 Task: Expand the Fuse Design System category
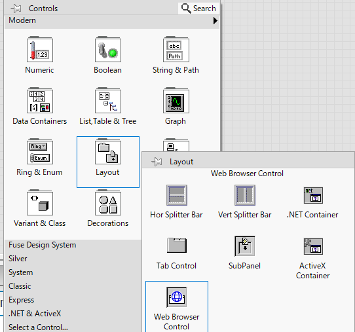coord(73,245)
